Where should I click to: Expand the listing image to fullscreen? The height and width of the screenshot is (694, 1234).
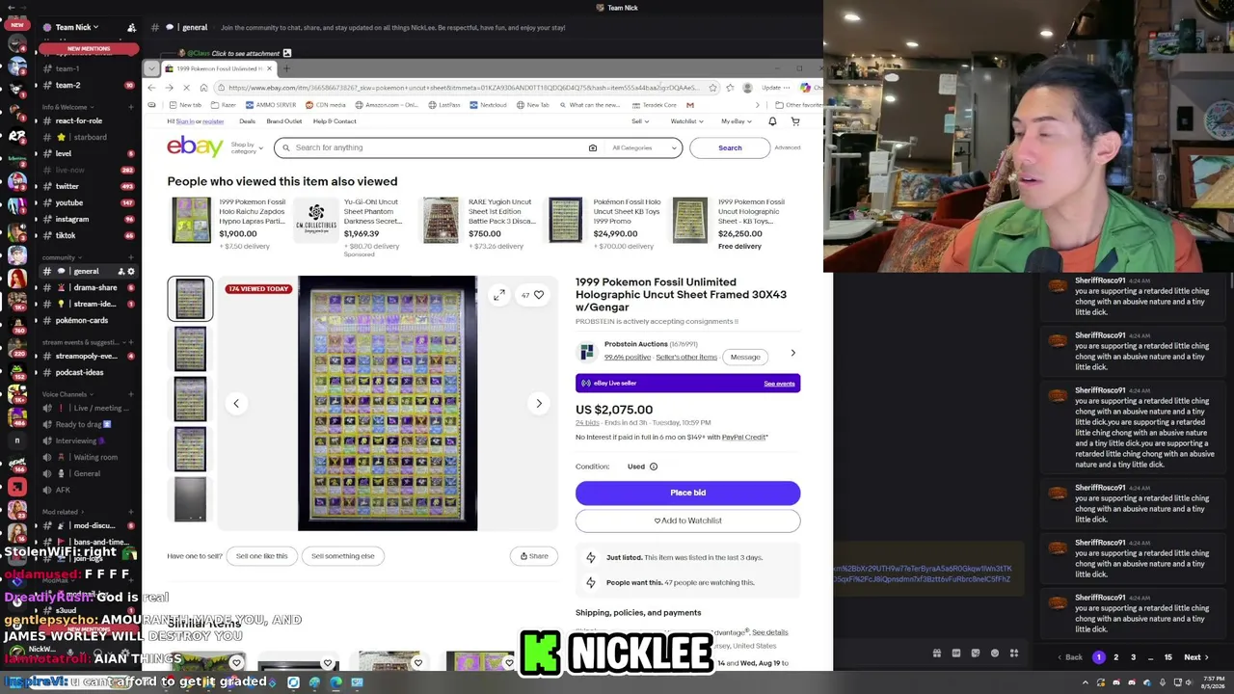[x=499, y=295]
